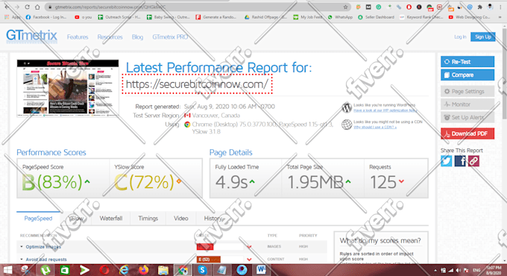Open Internet Explorer from taskbar
Screen dimensions: 507x276
[x=124, y=270]
